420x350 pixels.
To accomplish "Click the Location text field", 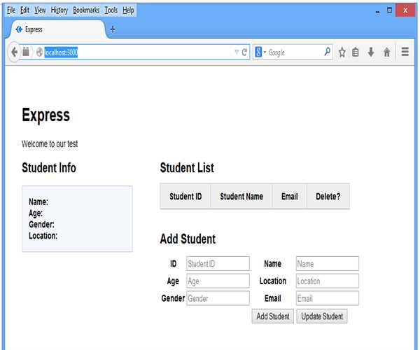I will (x=327, y=281).
